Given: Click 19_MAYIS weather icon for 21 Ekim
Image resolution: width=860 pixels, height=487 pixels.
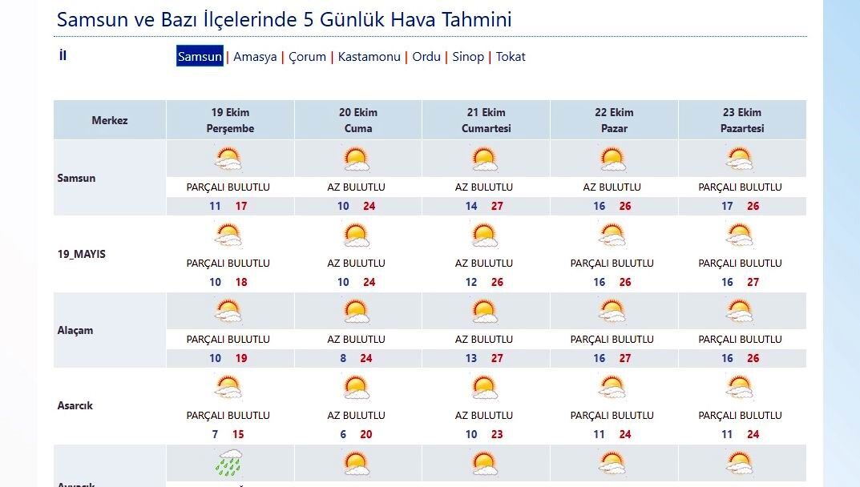Looking at the screenshot, I should (x=484, y=235).
